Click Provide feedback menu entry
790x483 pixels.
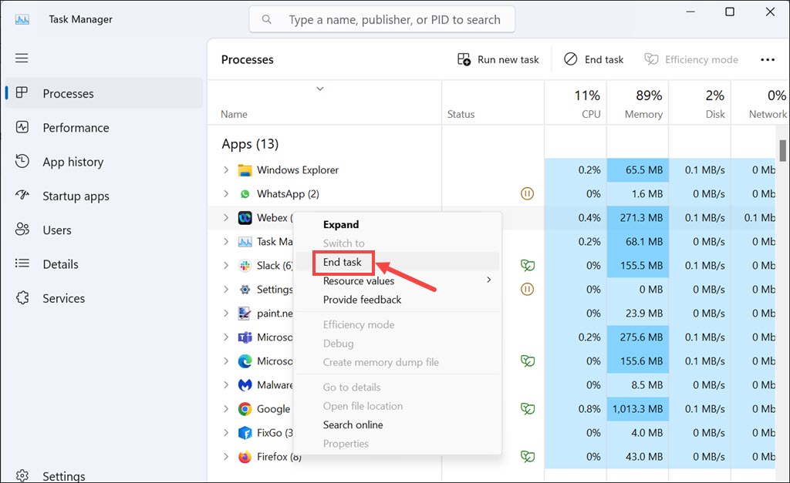click(362, 300)
